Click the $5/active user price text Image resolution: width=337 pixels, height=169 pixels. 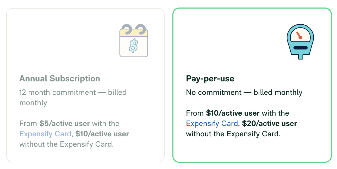65,124
